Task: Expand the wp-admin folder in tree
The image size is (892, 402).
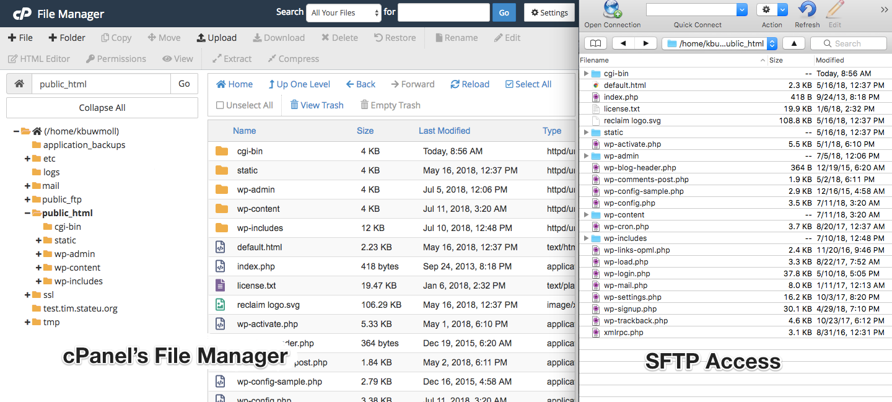Action: (38, 254)
